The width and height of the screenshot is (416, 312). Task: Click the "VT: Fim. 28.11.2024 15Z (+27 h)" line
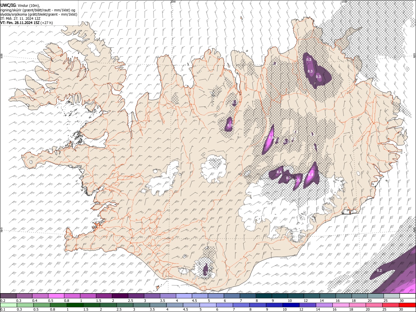tap(27, 23)
